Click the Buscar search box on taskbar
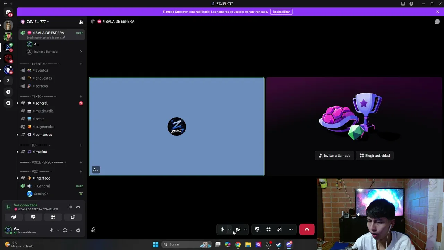 point(187,244)
